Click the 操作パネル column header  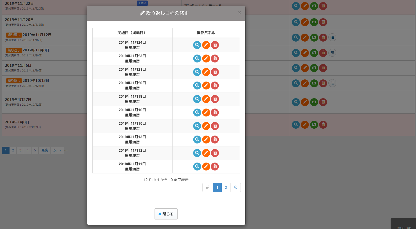[206, 33]
